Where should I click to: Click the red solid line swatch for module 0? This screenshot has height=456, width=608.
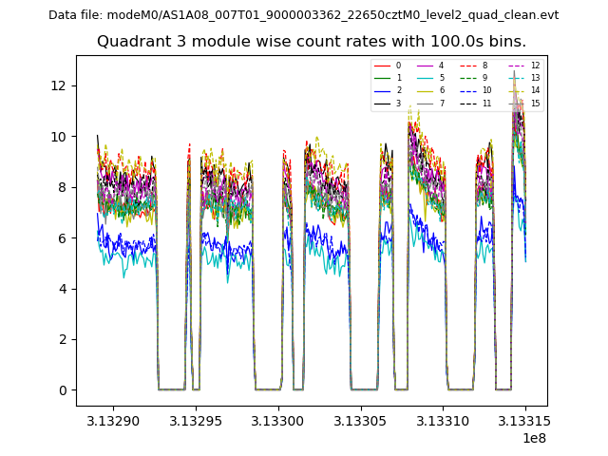pos(382,66)
